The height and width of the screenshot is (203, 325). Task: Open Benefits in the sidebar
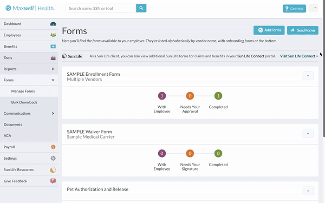29,47
